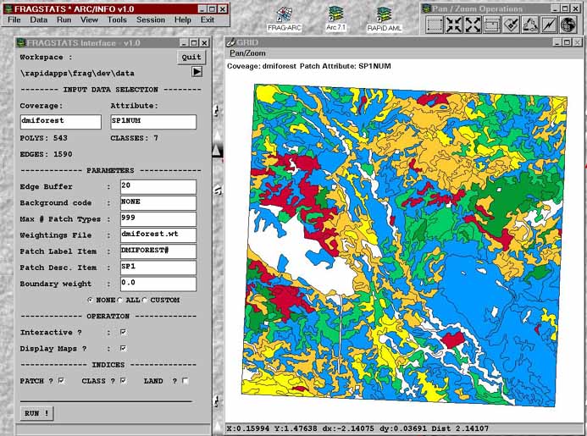587x436 pixels.
Task: Click the lightning bolt icon in Pan/Zoom
Action: pyautogui.click(x=549, y=25)
